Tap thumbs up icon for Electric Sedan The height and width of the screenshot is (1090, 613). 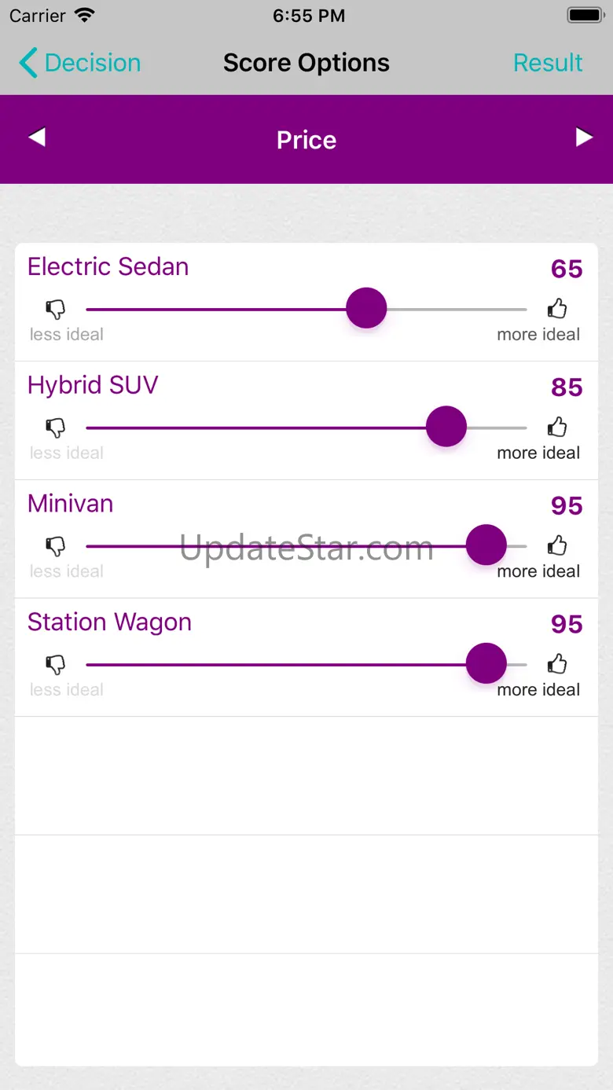557,309
